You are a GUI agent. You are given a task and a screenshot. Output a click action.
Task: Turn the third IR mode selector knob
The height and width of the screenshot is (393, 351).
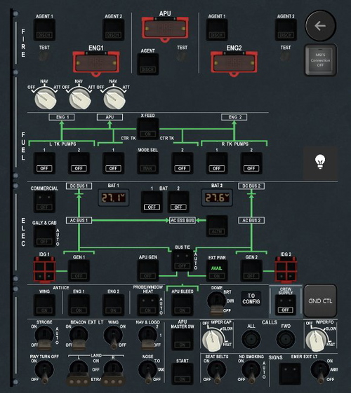pos(114,99)
